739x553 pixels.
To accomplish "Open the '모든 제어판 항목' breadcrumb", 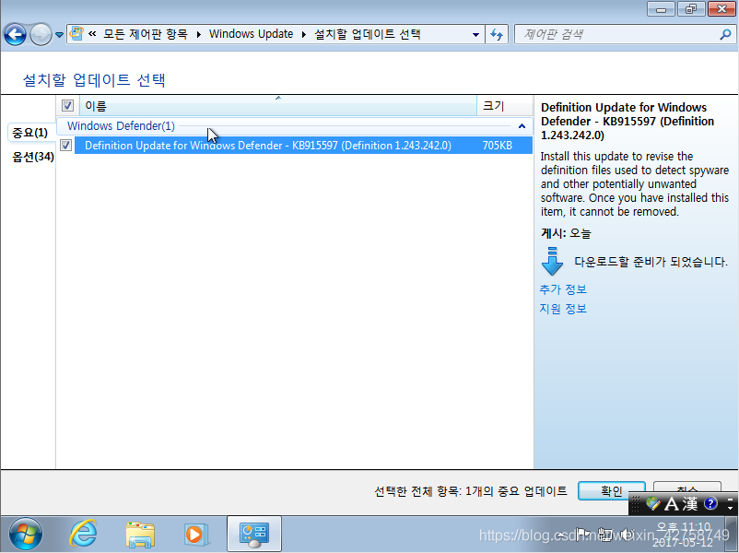I will click(146, 34).
